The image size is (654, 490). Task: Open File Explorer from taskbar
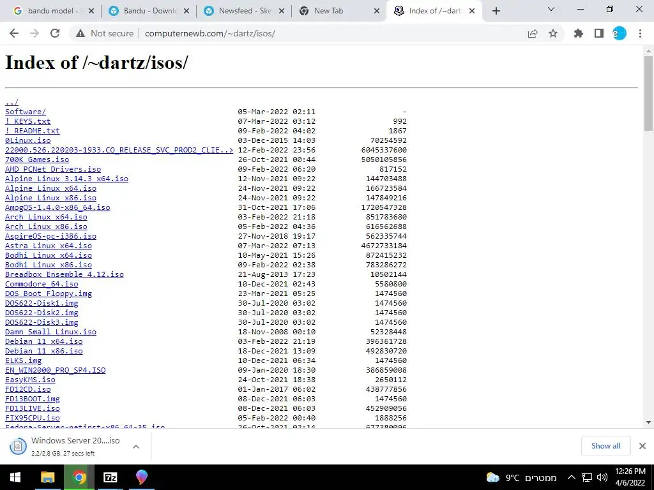[47, 477]
